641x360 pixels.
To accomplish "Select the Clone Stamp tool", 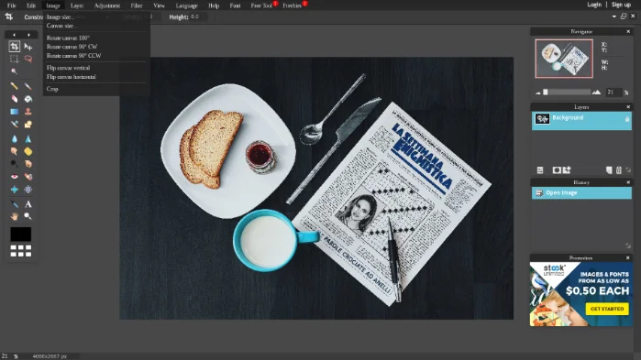I will pyautogui.click(x=28, y=112).
